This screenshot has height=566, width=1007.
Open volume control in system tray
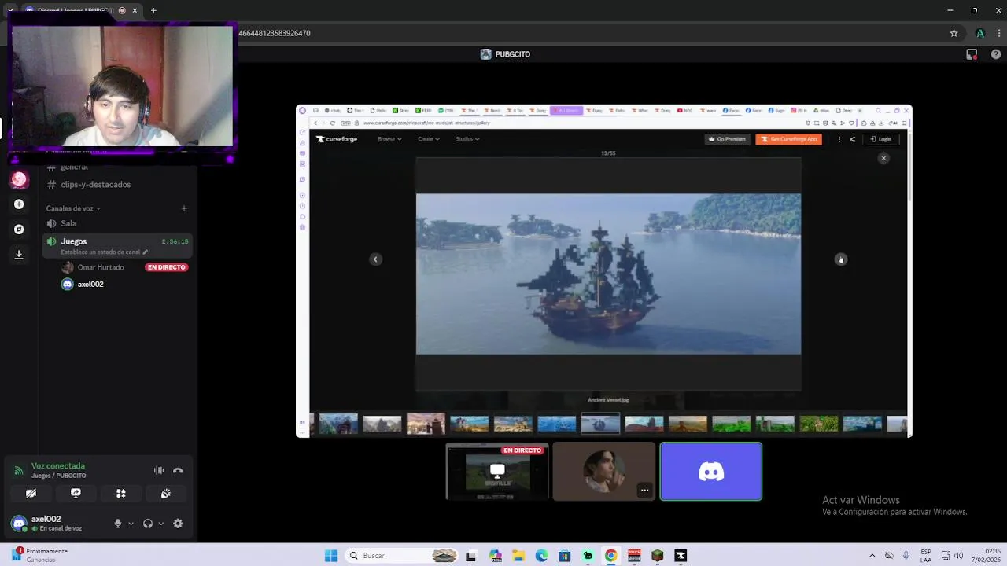click(959, 556)
